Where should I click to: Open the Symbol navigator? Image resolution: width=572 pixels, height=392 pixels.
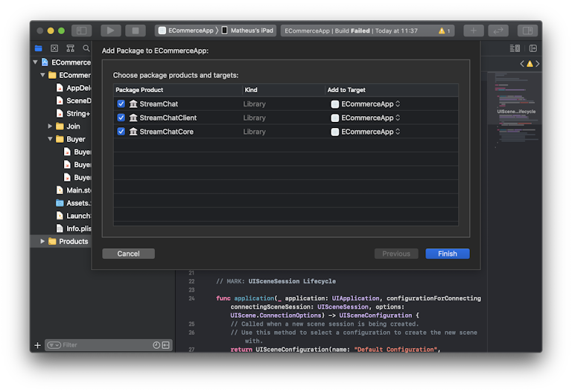pos(71,48)
